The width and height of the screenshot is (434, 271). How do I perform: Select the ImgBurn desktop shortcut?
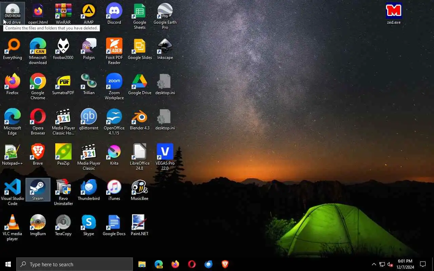(38, 225)
